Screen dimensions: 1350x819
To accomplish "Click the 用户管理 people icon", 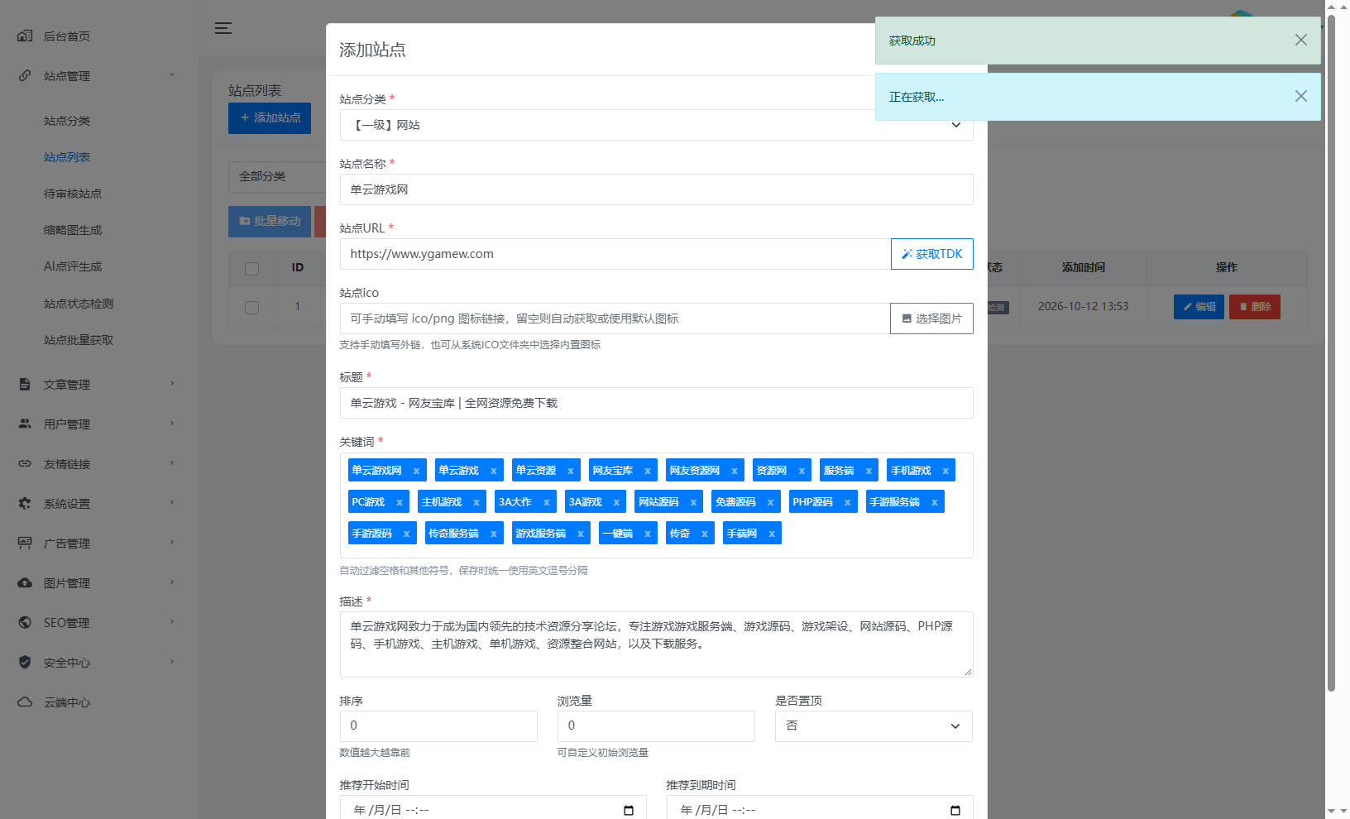I will pos(25,424).
